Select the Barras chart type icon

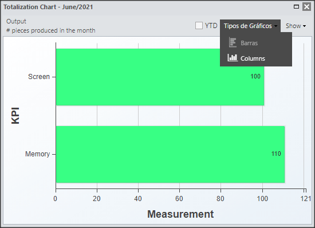pos(233,42)
